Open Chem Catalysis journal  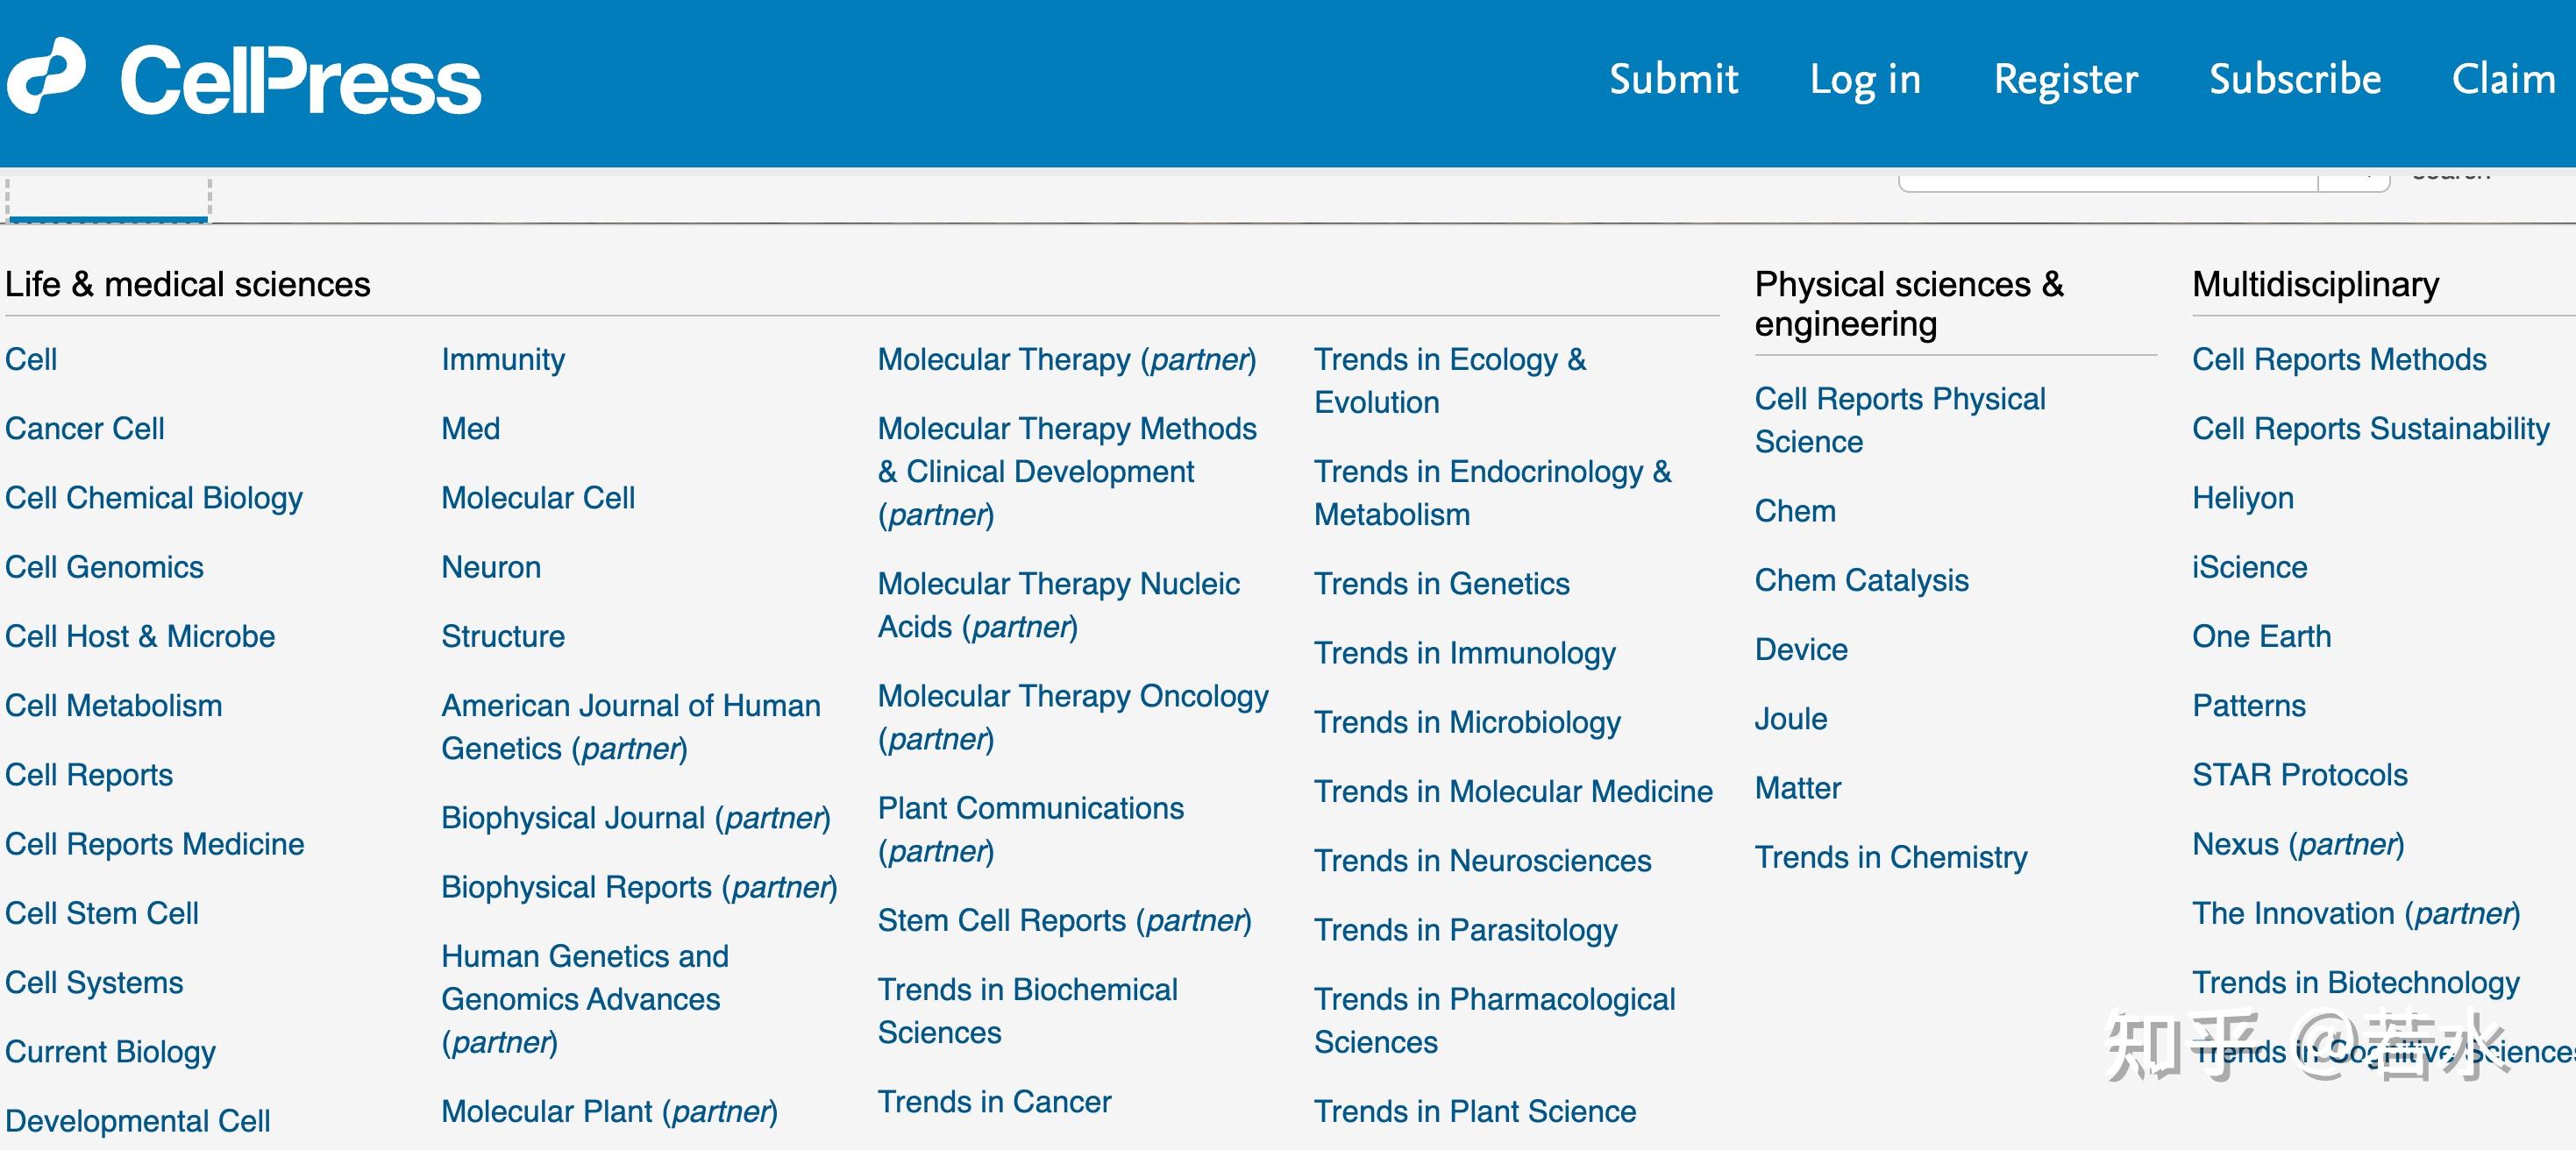pos(1861,581)
